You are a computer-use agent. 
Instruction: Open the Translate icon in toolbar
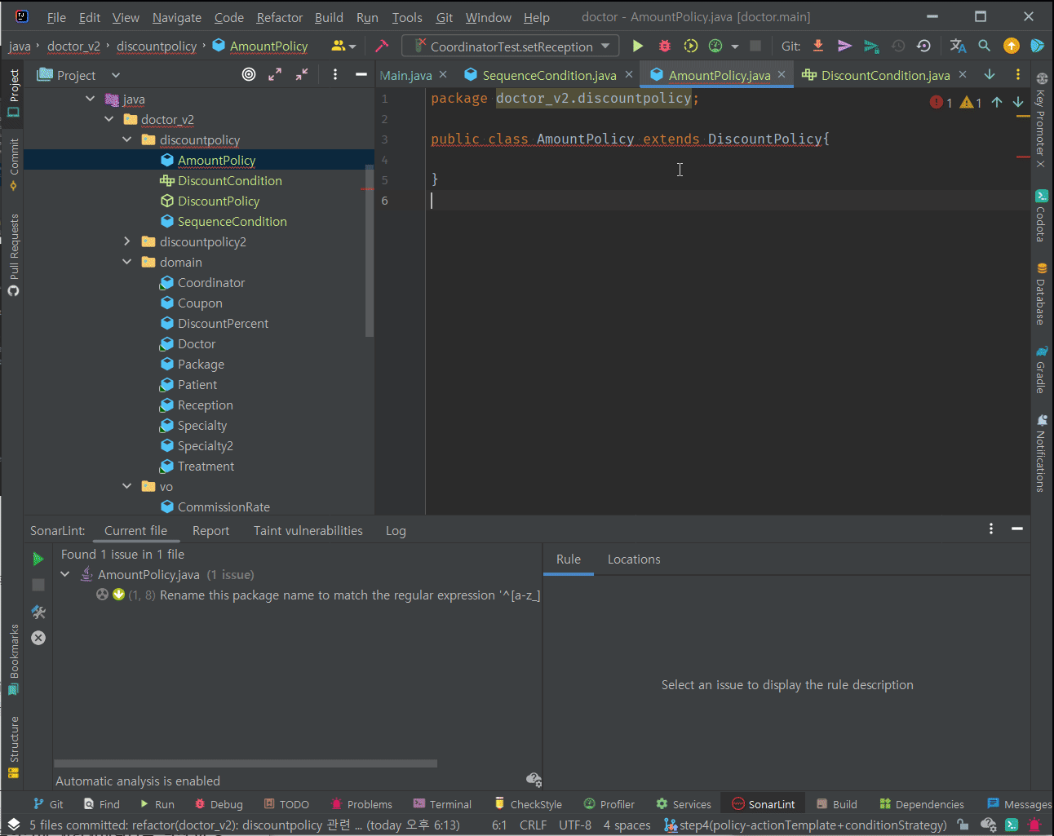958,46
